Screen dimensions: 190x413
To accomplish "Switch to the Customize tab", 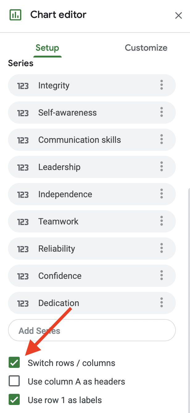I will (x=146, y=48).
